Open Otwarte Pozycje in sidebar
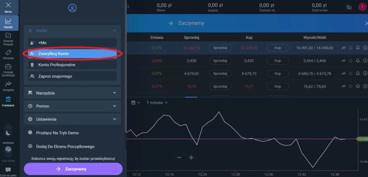The image size is (368, 177). [8, 38]
